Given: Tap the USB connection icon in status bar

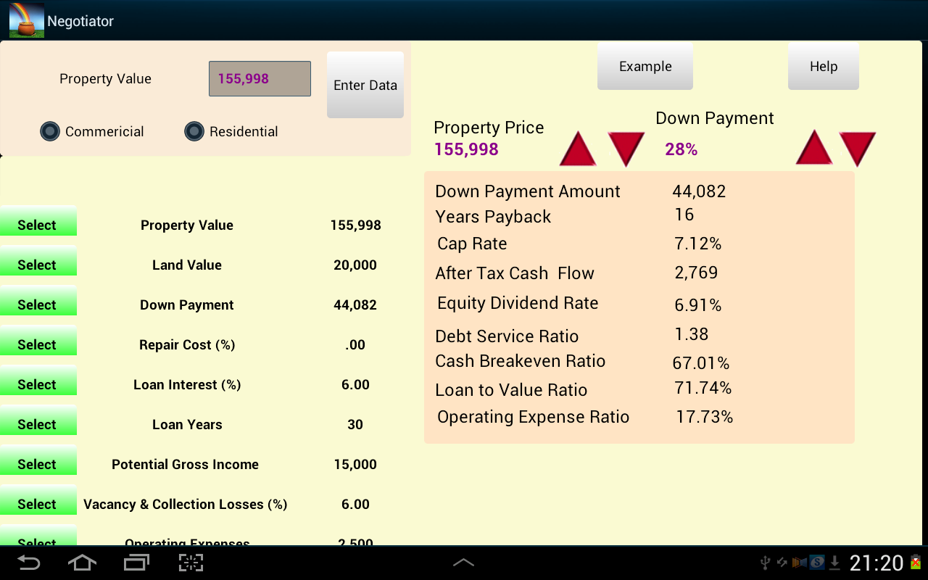Looking at the screenshot, I should click(766, 562).
